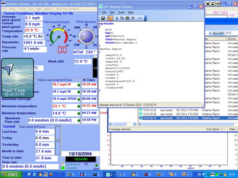Click the Paste clipboard icon
238x178 pixels.
pos(127,18)
